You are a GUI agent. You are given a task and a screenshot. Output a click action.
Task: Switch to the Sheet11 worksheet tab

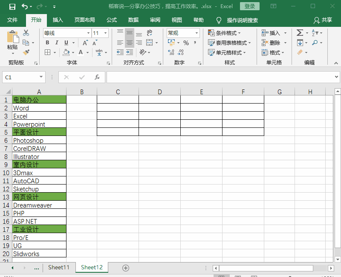tap(59, 268)
